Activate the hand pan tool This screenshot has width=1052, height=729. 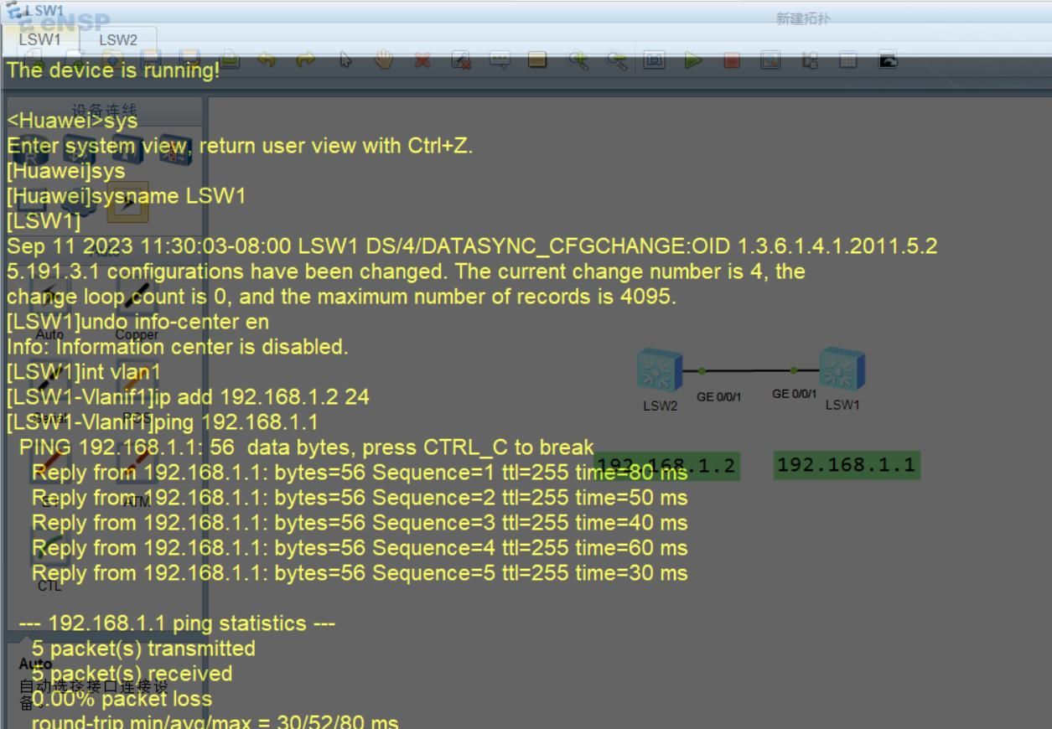click(x=384, y=60)
